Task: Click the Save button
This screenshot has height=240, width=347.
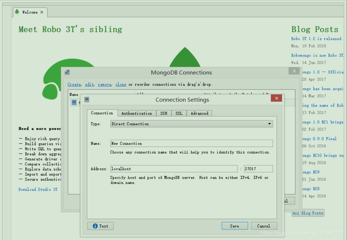Action: tap(235, 226)
